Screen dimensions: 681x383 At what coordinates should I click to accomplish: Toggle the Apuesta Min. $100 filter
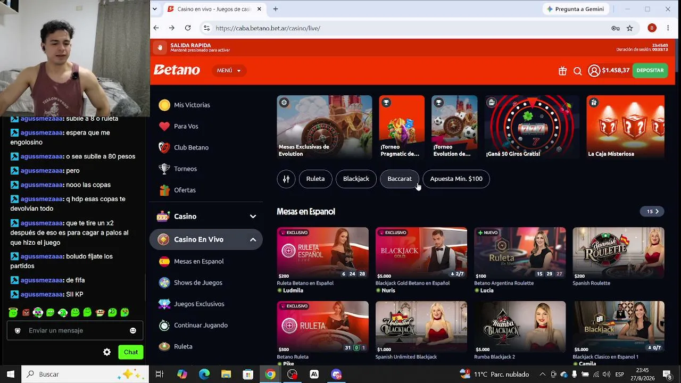[456, 179]
